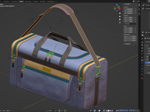This screenshot has width=150, height=112.
Task: Open the Material properties tab
Action: click(x=142, y=74)
